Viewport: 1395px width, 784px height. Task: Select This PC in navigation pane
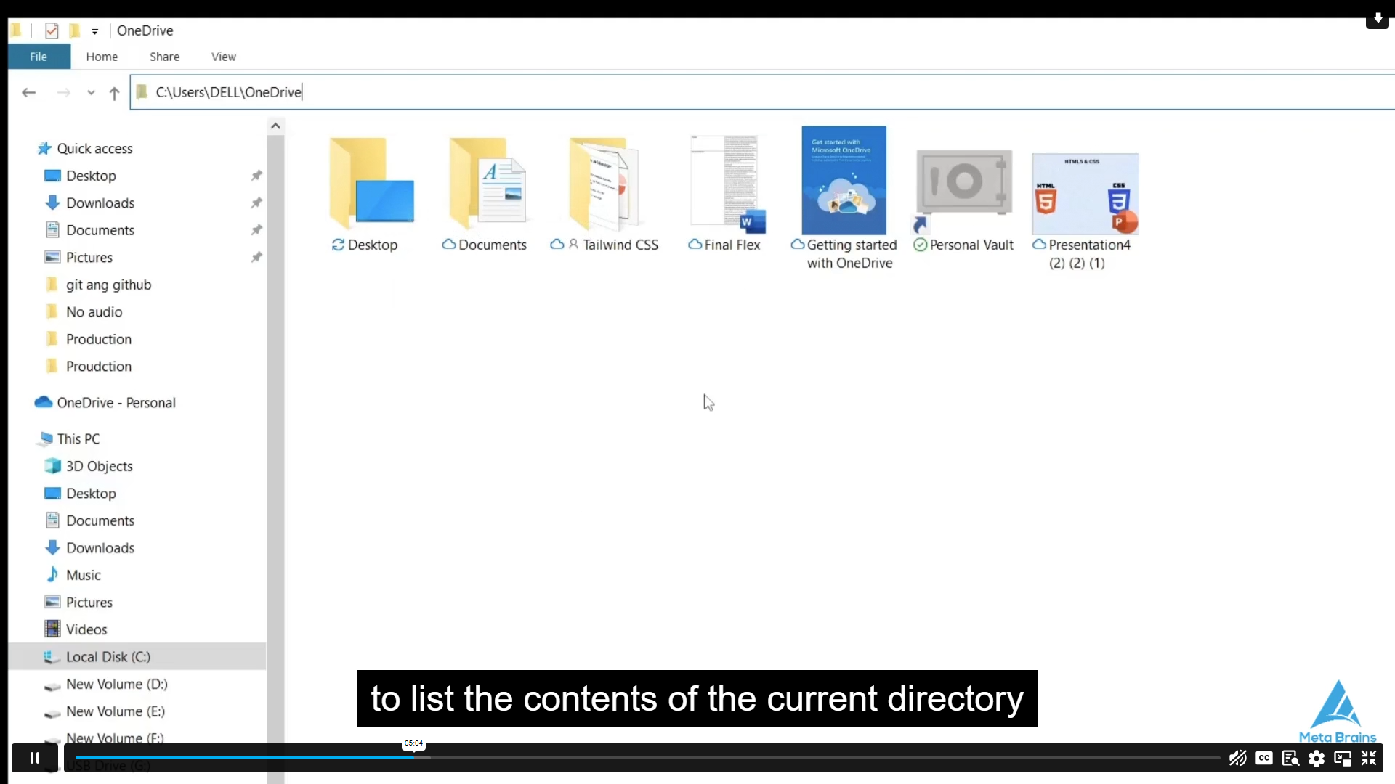click(x=70, y=439)
